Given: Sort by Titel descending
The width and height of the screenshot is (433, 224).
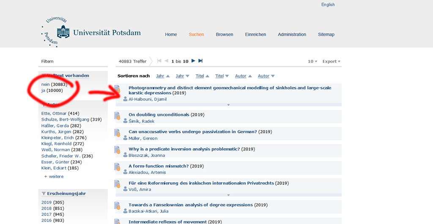Looking at the screenshot, I should [223, 76].
